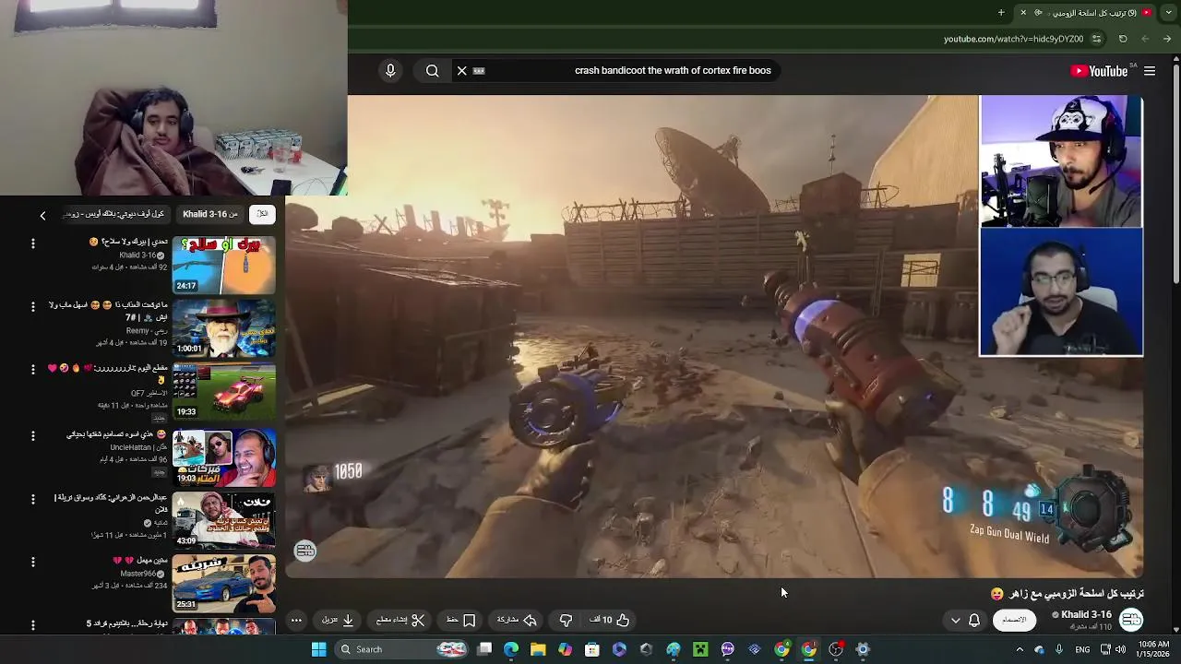Open options menu for 43:09 recommended video
1181x664 pixels.
point(33,499)
